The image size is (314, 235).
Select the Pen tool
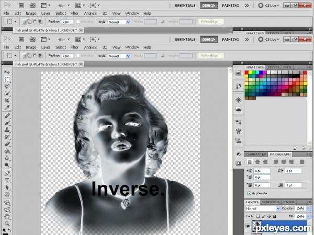pos(7,173)
